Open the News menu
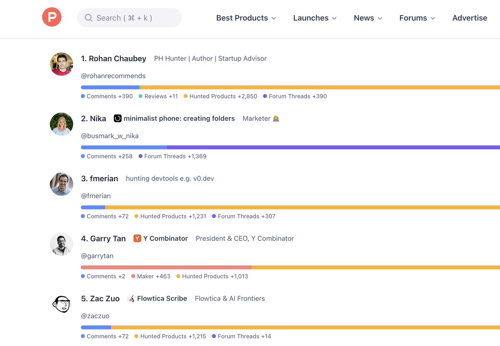 click(368, 18)
